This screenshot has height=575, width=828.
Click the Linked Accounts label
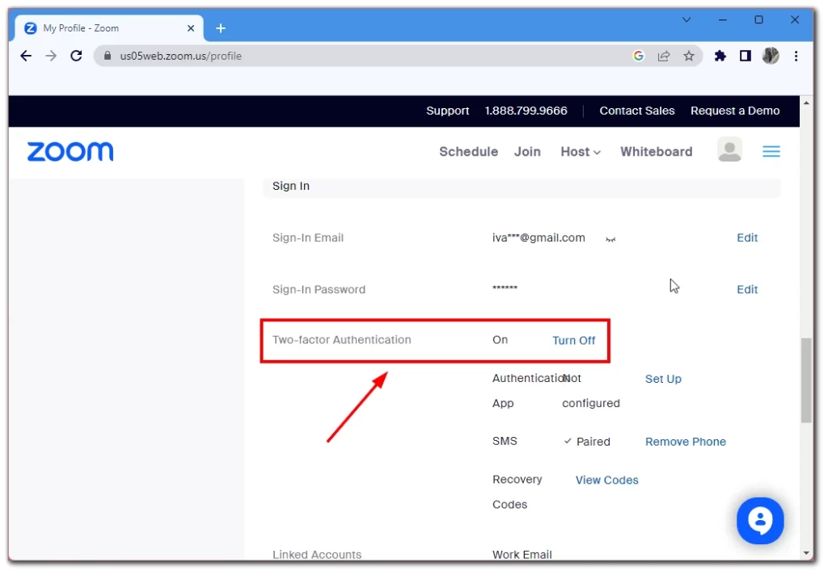[317, 555]
